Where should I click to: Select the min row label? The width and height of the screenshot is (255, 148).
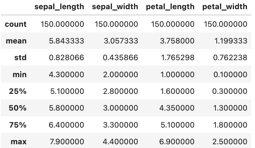pos(20,75)
